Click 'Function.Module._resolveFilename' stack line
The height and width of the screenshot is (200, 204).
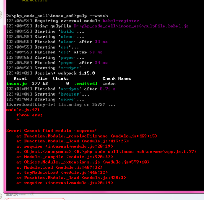87,136
